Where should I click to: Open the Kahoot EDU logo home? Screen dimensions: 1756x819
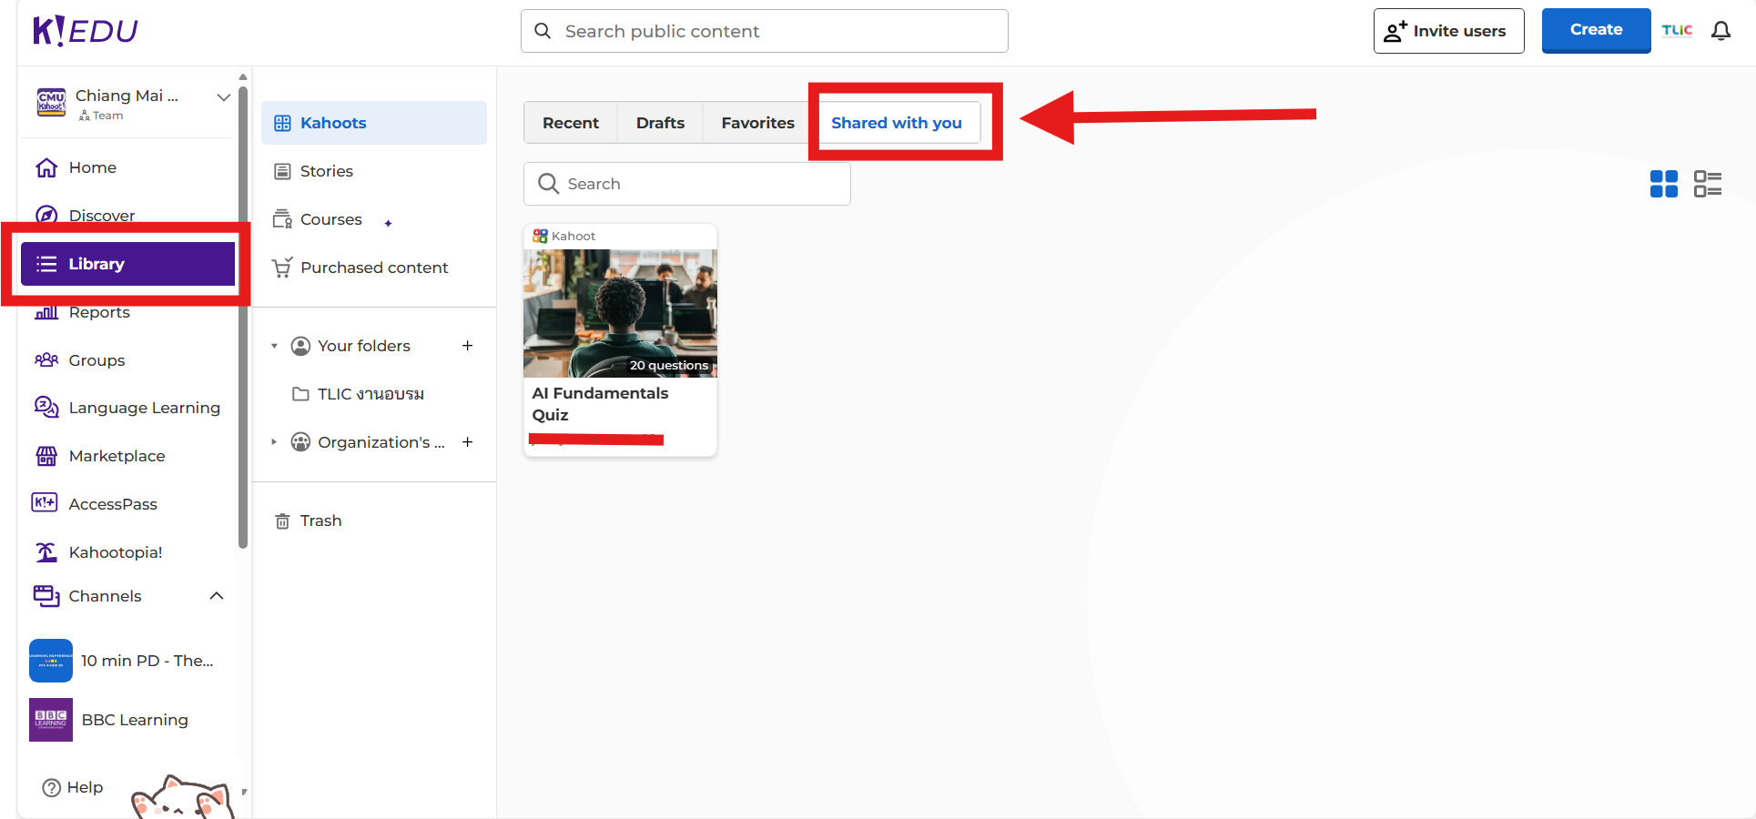click(85, 31)
